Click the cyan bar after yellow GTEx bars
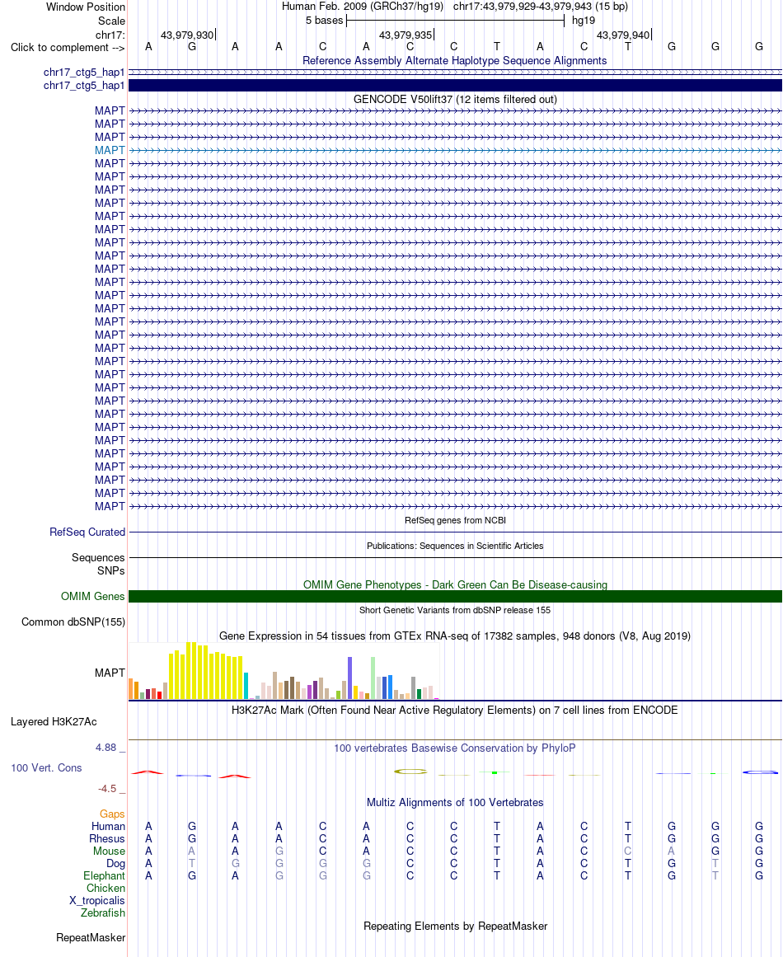783x957 pixels. pyautogui.click(x=246, y=686)
